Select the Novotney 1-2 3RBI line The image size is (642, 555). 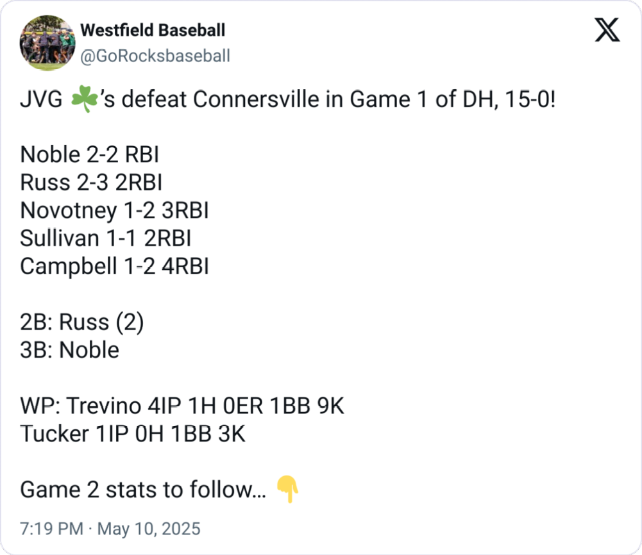[x=114, y=210]
